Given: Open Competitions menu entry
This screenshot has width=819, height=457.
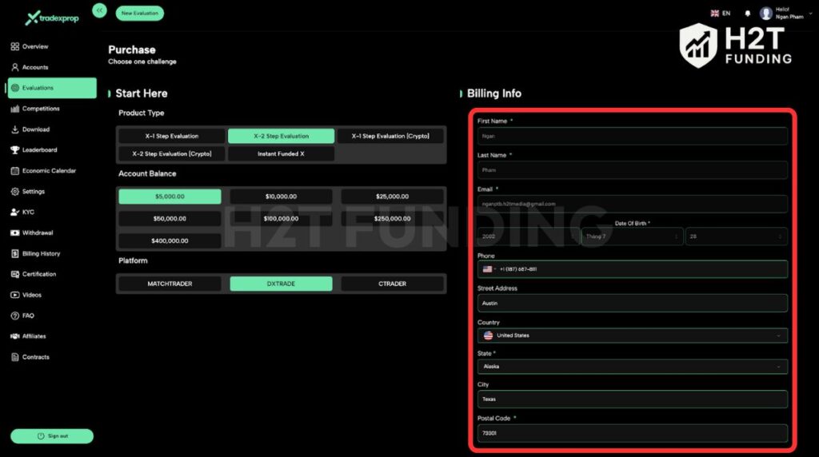Looking at the screenshot, I should 41,109.
